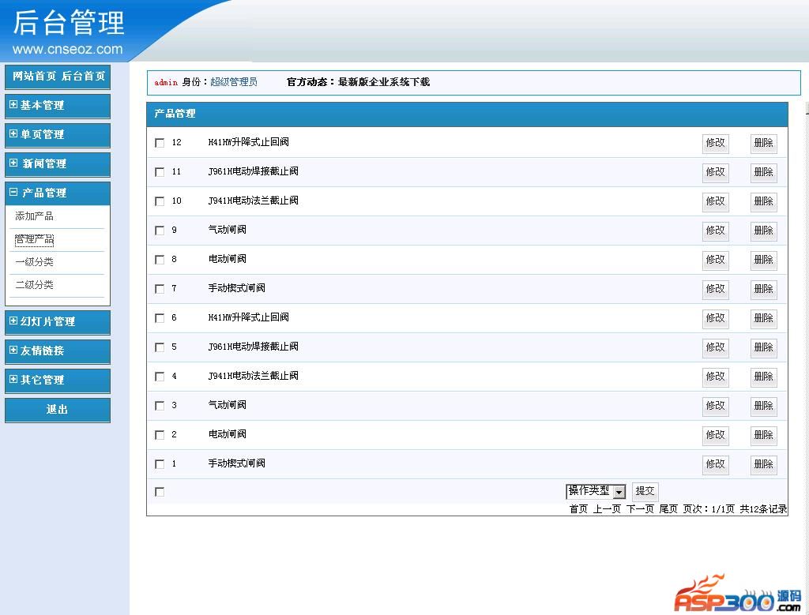Tick the checkbox for product 5
This screenshot has height=615, width=809.
[160, 347]
